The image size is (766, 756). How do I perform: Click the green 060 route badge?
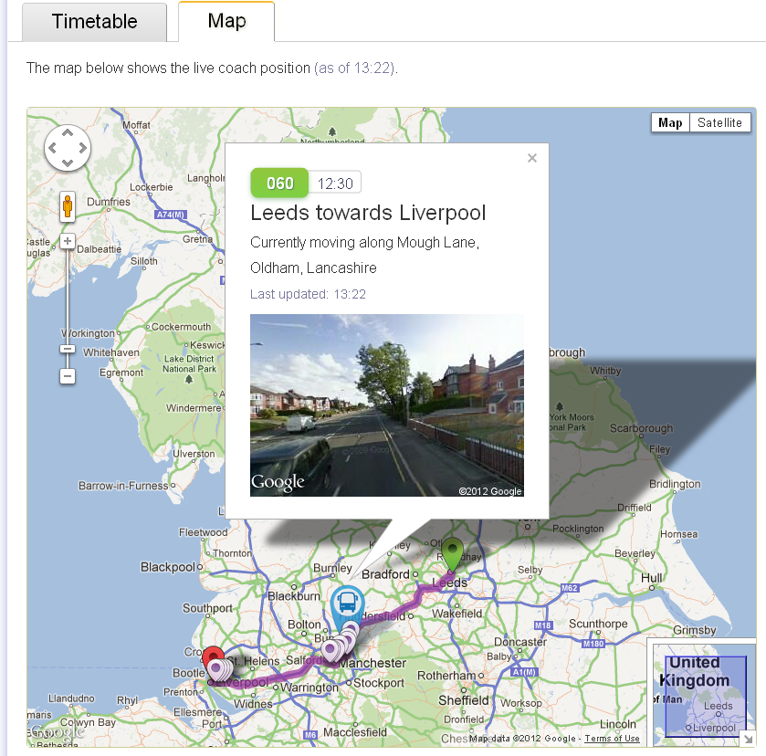coord(279,184)
